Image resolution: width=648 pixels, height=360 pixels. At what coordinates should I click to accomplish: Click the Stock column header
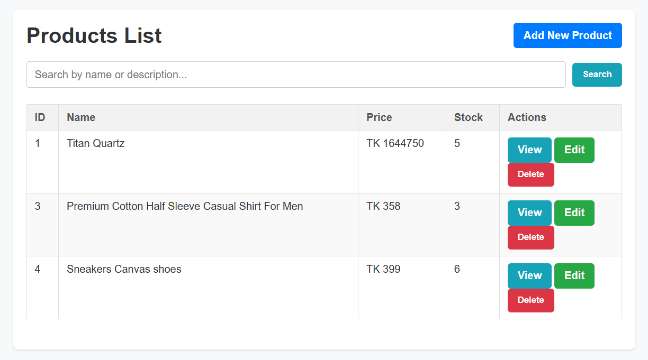point(469,117)
